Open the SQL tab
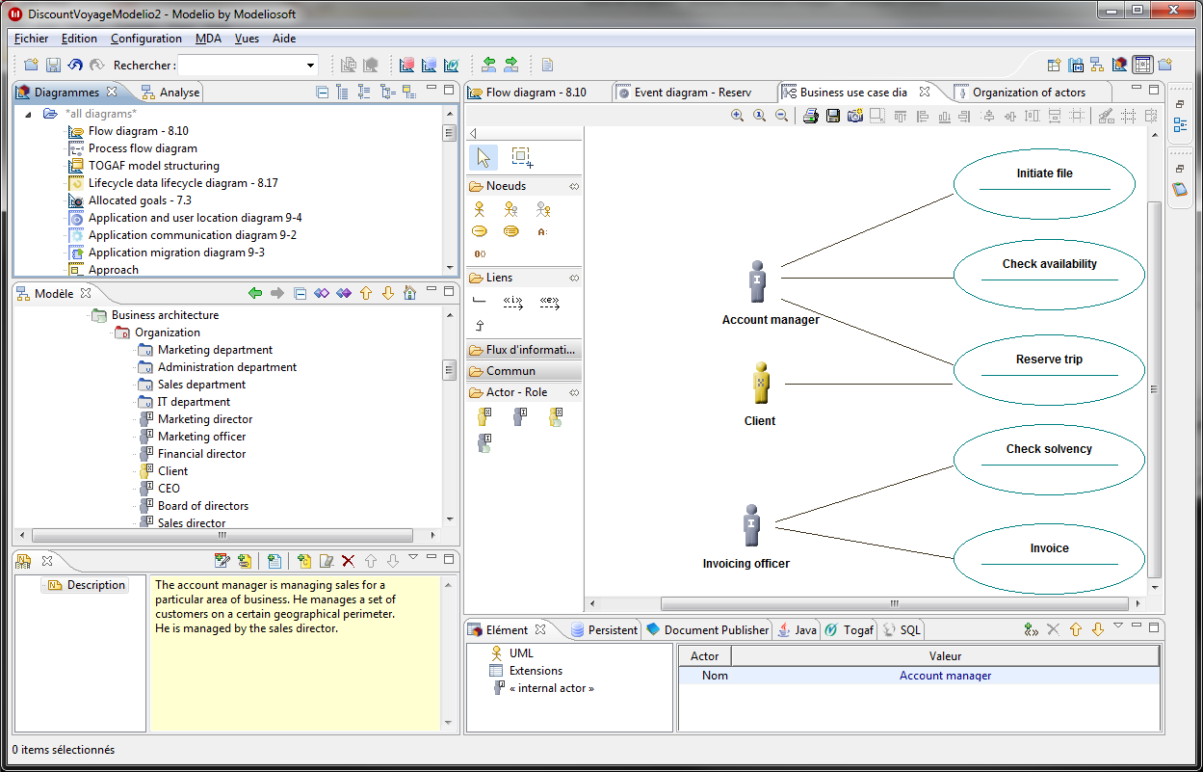The height and width of the screenshot is (772, 1203). 902,630
